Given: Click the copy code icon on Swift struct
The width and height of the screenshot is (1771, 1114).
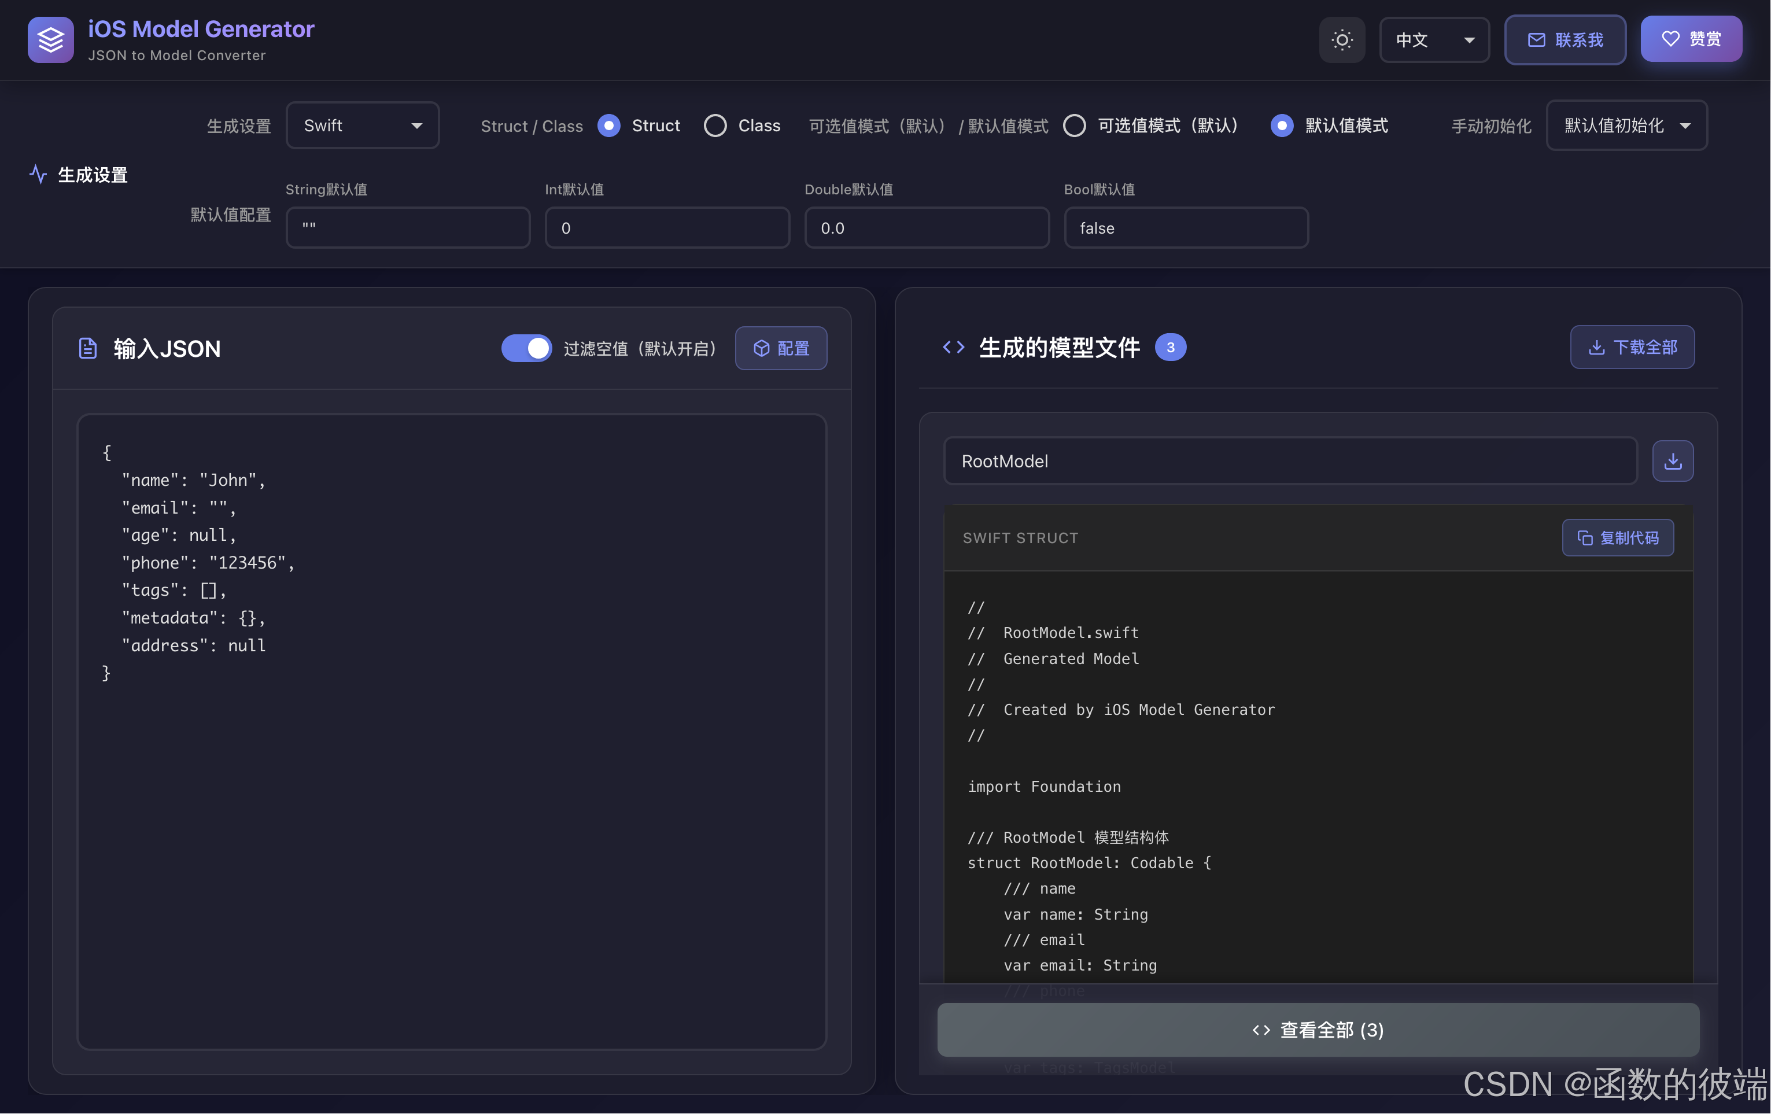Looking at the screenshot, I should pyautogui.click(x=1586, y=537).
